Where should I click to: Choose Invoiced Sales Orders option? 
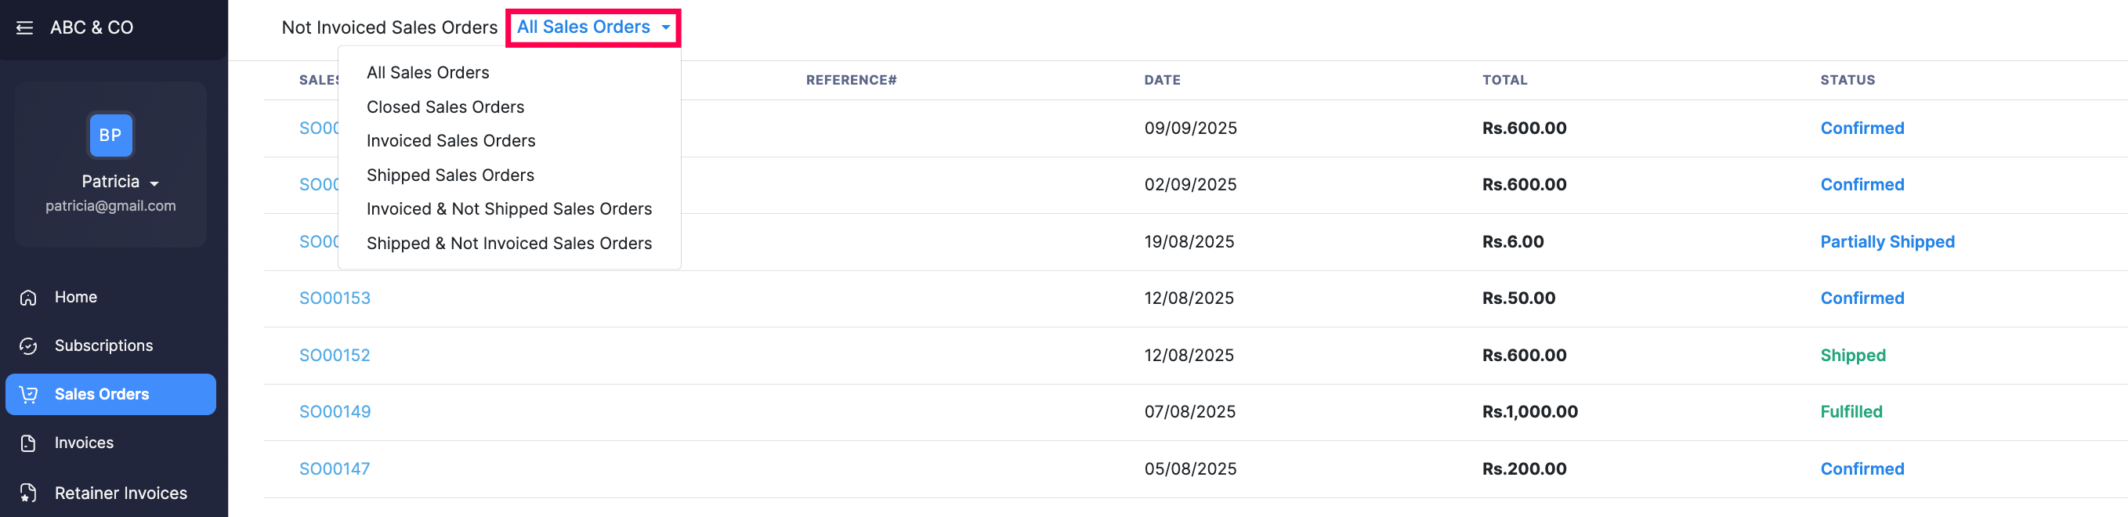pos(451,141)
